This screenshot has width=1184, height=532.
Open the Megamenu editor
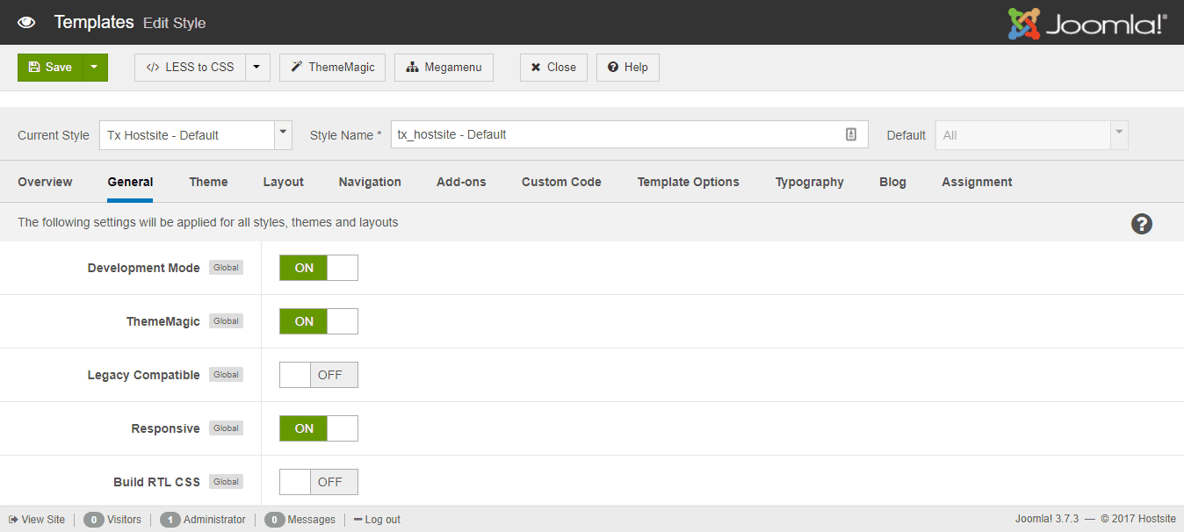pyautogui.click(x=444, y=68)
